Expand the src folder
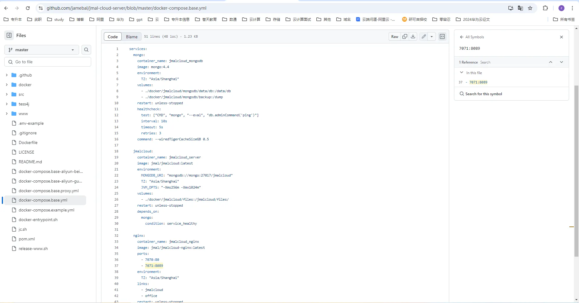This screenshot has height=303, width=579. tap(7, 94)
